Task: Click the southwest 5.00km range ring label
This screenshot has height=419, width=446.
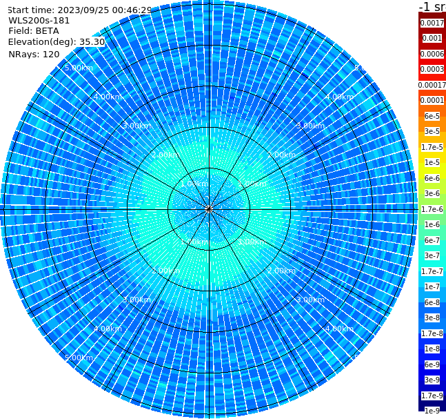Action: [79, 358]
